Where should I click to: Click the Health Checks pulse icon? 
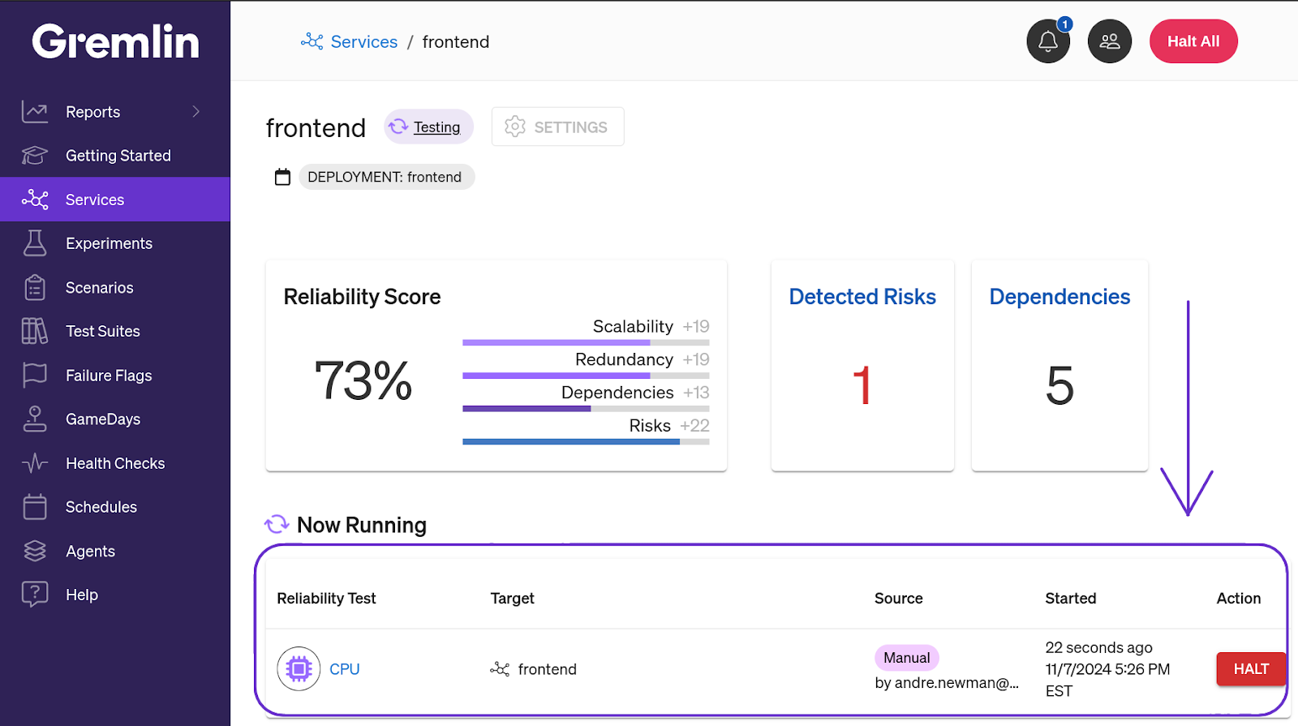[35, 463]
